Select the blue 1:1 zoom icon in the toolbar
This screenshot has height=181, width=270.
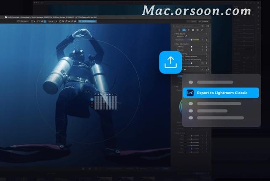(45, 21)
